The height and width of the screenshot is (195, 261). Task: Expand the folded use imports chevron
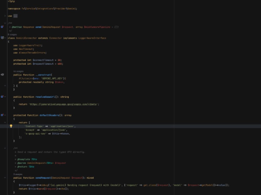coord(5,16)
